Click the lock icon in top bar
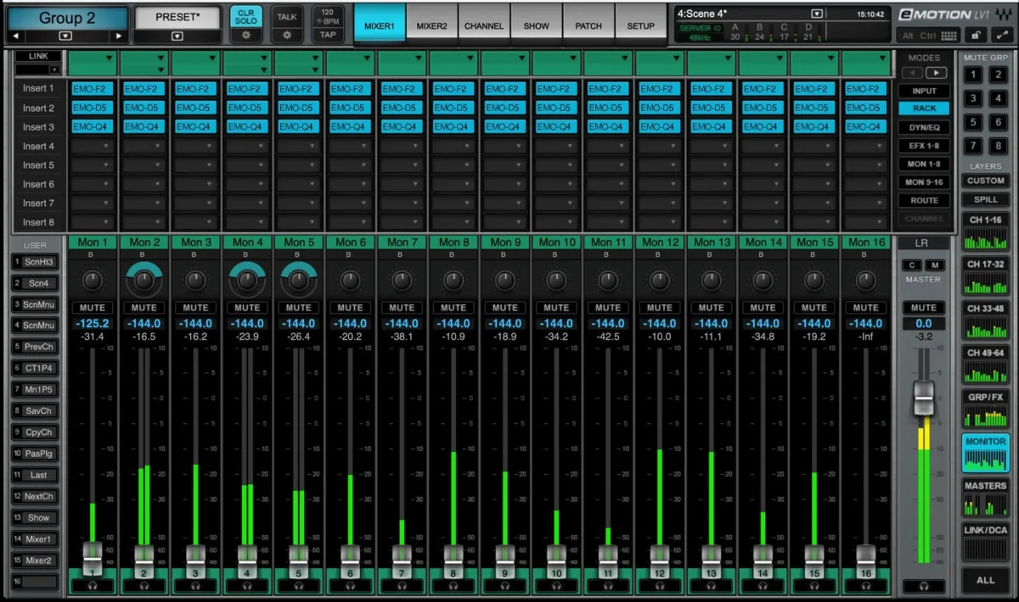The image size is (1019, 602). (x=977, y=36)
